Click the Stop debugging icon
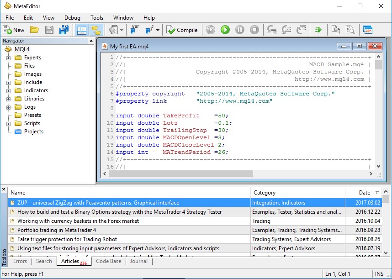 [254, 30]
